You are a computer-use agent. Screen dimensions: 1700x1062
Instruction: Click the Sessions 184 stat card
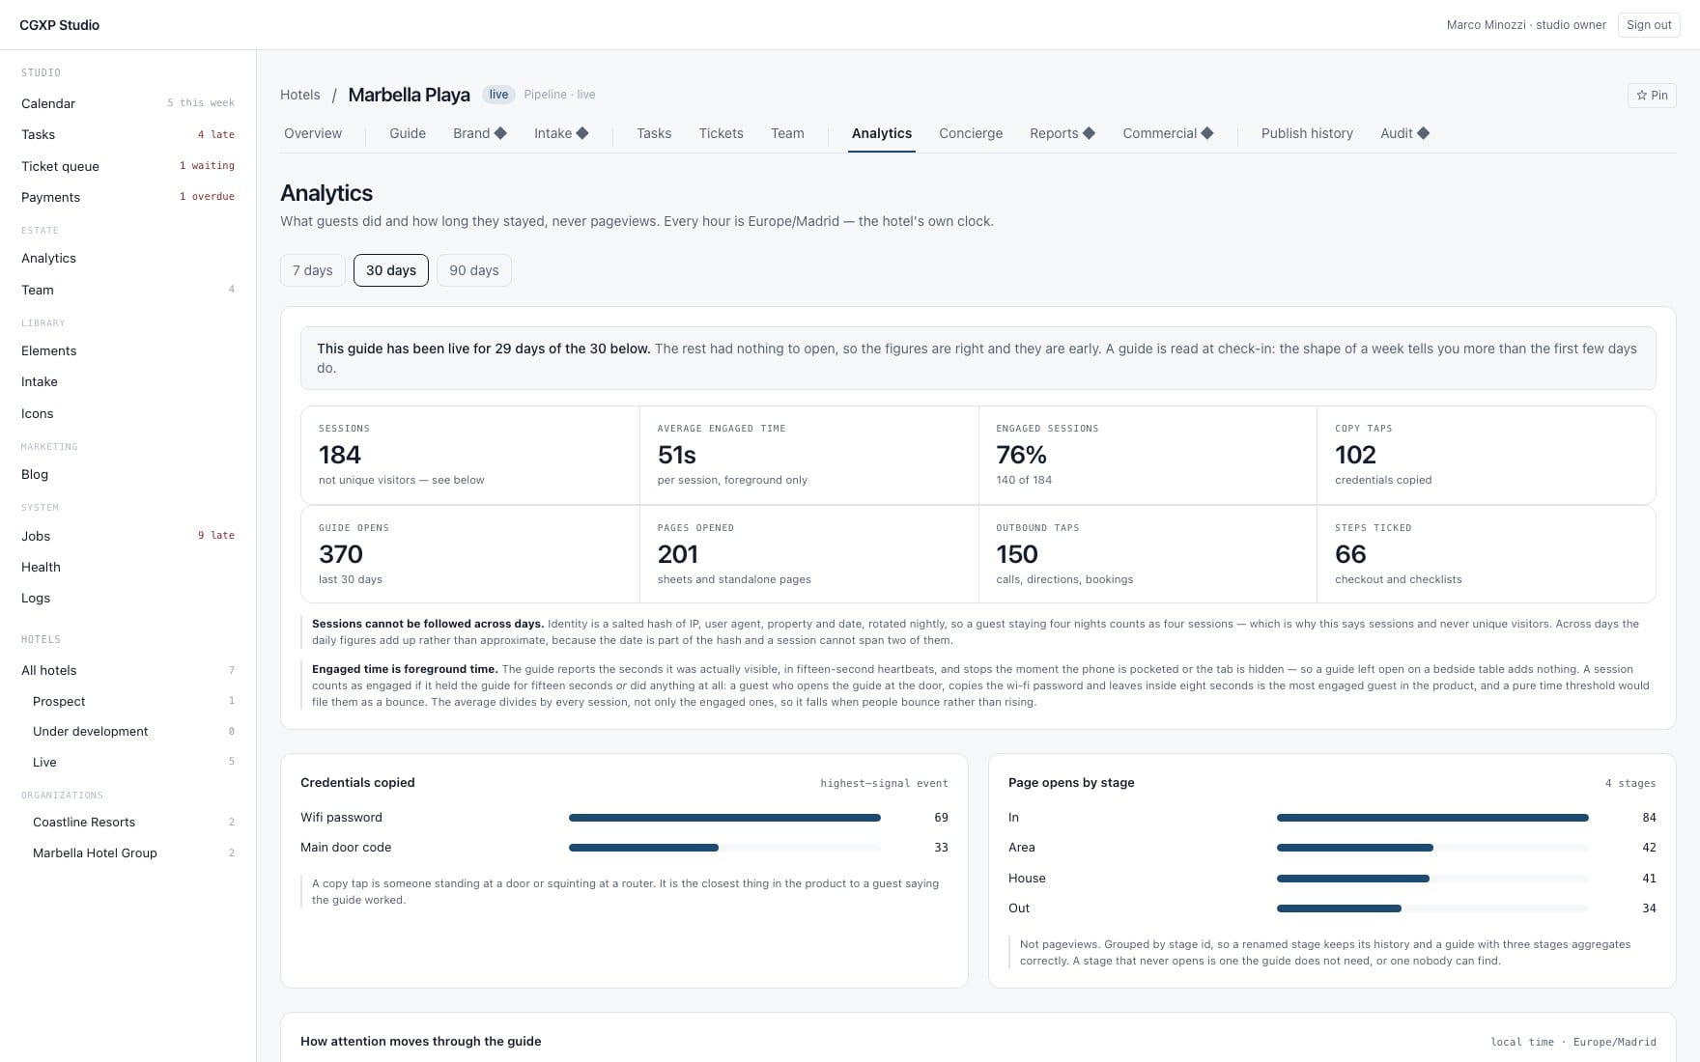470,455
